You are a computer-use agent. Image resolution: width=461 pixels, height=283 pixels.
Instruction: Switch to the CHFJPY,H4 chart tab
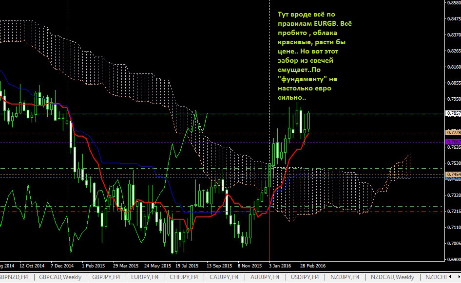(x=184, y=277)
